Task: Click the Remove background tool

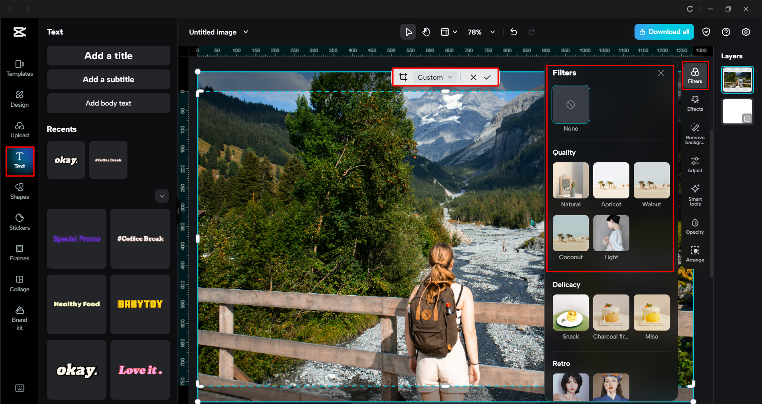Action: [695, 134]
